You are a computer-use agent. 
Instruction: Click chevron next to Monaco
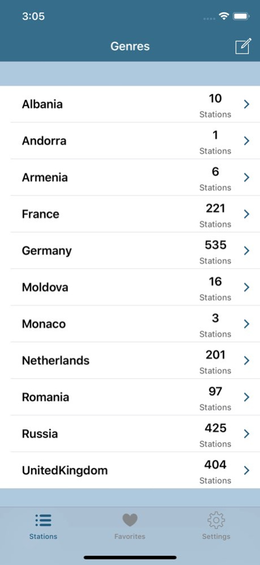[x=247, y=324]
